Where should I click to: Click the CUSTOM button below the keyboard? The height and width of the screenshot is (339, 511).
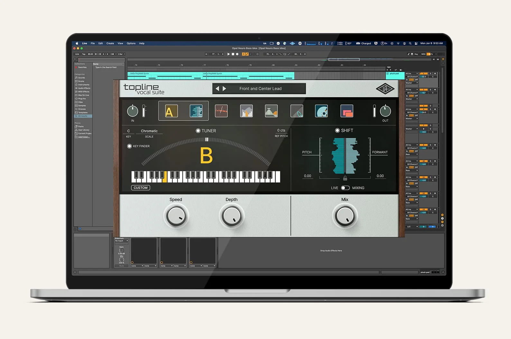pos(141,188)
